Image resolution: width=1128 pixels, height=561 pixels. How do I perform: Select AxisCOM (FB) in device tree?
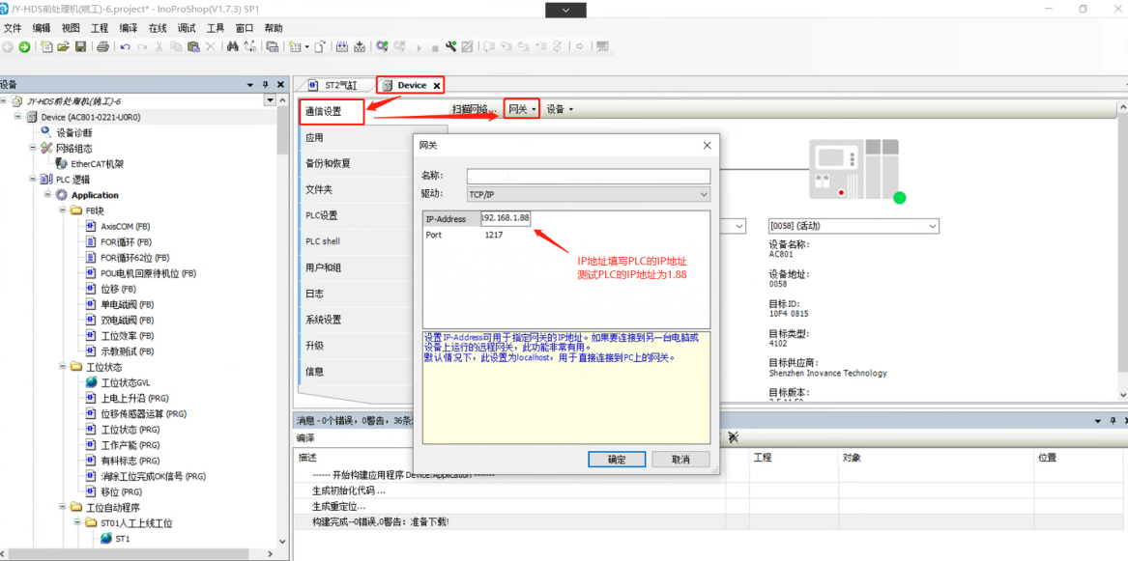[125, 227]
